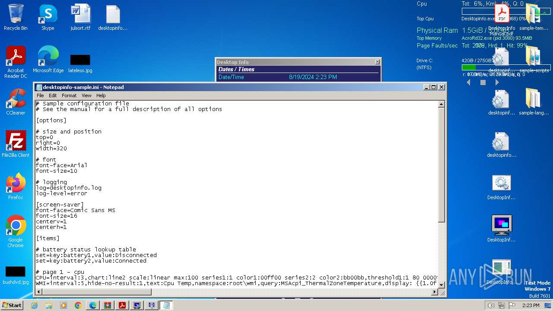The image size is (553, 311).
Task: Switch to Edge taskbar button
Action: pyautogui.click(x=93, y=305)
